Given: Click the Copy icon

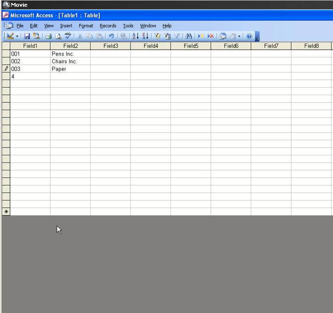Looking at the screenshot, I should tap(90, 36).
